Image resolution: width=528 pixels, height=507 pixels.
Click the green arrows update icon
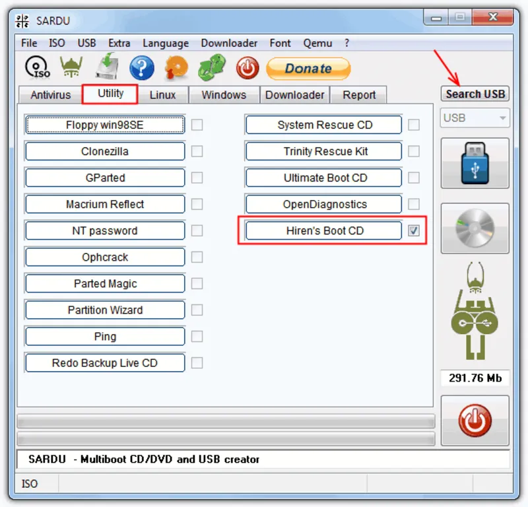click(212, 68)
